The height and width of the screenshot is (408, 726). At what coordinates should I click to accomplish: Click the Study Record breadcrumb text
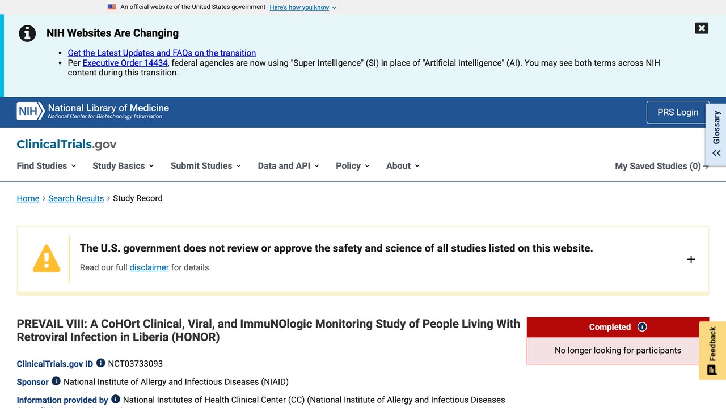point(138,198)
